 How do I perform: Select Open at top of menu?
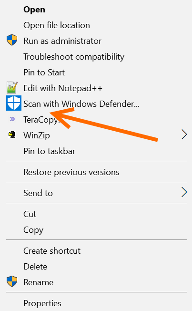pyautogui.click(x=34, y=10)
